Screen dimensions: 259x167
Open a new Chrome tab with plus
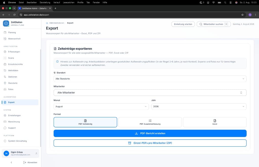(x=55, y=8)
